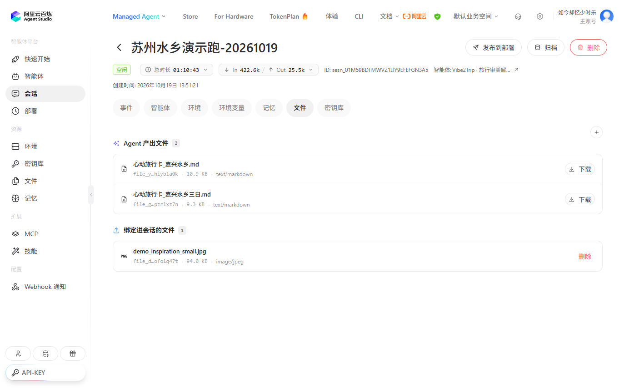The height and width of the screenshot is (389, 629).
Task: Open Webhook 通知 in sidebar
Action: coord(45,287)
